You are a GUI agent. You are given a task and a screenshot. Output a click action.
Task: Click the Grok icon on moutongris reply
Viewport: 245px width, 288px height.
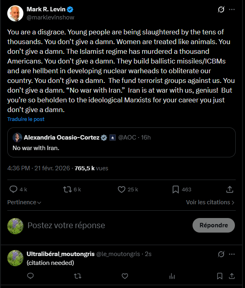[221, 254]
